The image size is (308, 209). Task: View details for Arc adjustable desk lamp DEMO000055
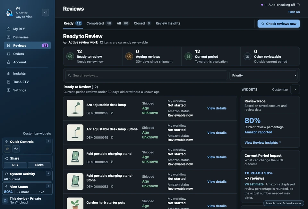(217, 108)
